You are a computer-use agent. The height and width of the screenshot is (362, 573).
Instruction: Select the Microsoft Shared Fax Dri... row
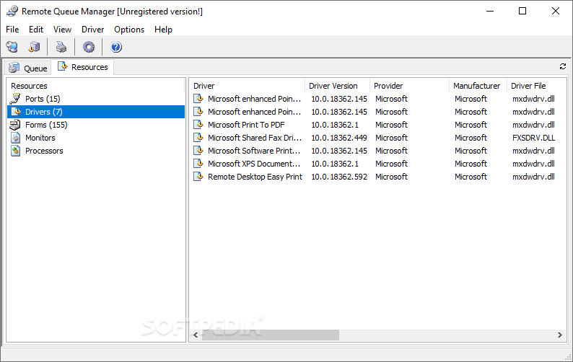[378, 138]
